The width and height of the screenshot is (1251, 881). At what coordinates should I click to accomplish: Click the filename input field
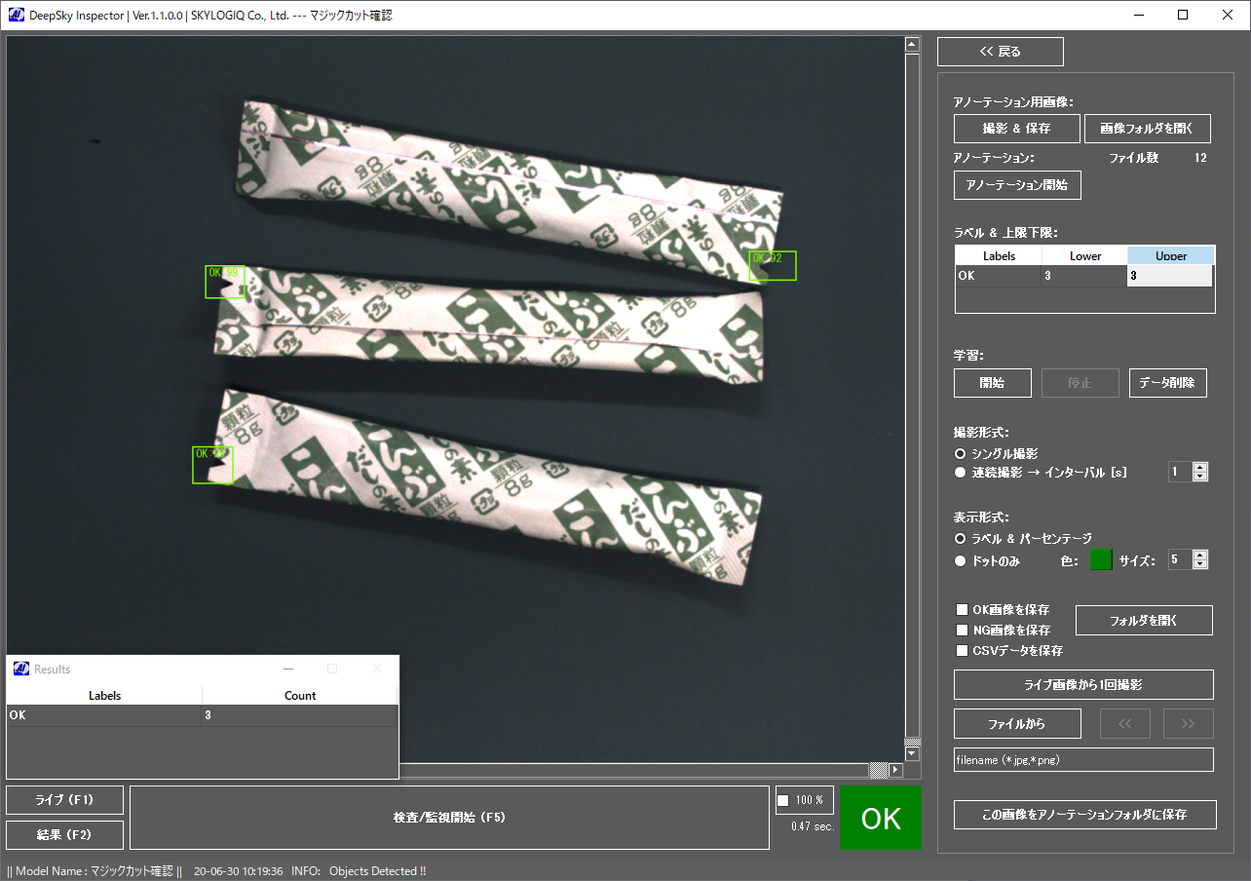tap(1083, 760)
